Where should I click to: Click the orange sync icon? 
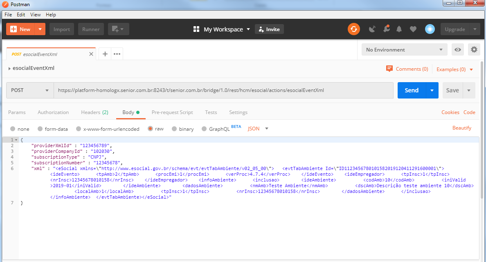click(x=353, y=29)
